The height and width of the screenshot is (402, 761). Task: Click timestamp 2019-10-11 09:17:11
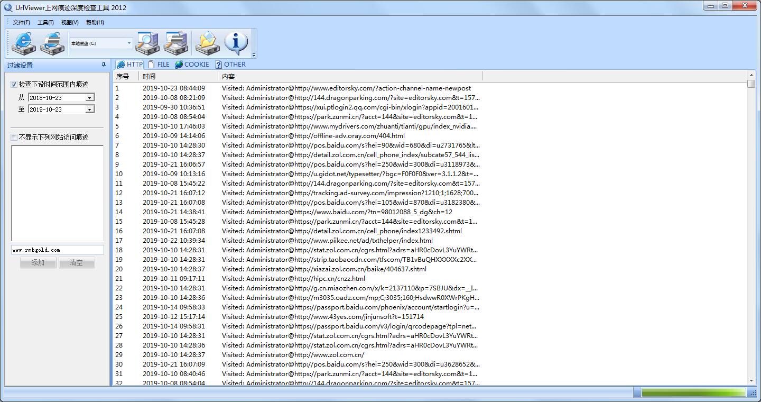click(174, 279)
